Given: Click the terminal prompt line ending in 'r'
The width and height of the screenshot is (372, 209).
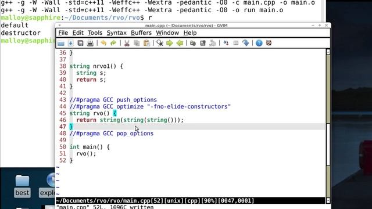Looking at the screenshot, I should coord(76,17).
